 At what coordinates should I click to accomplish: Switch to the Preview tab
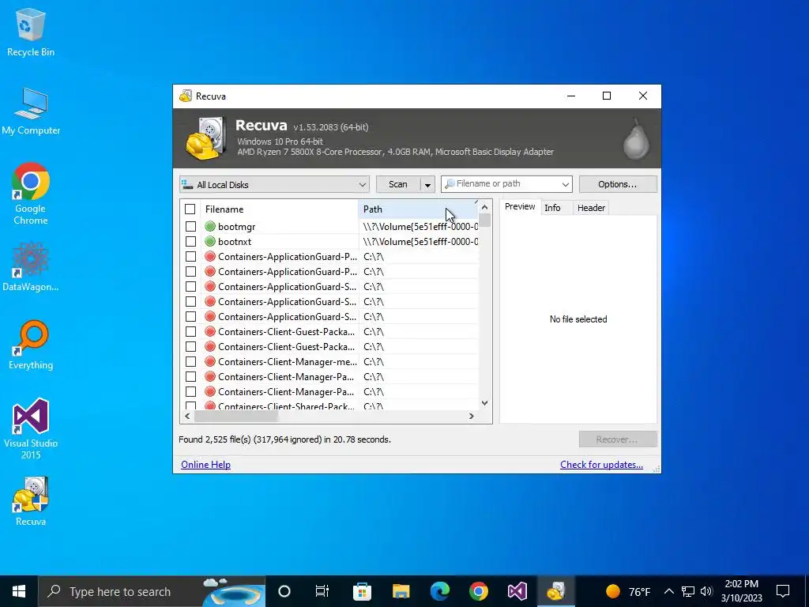coord(520,206)
